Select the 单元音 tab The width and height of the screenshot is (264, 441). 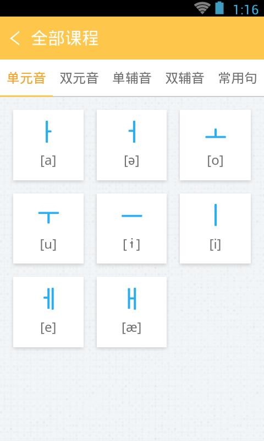(x=26, y=78)
